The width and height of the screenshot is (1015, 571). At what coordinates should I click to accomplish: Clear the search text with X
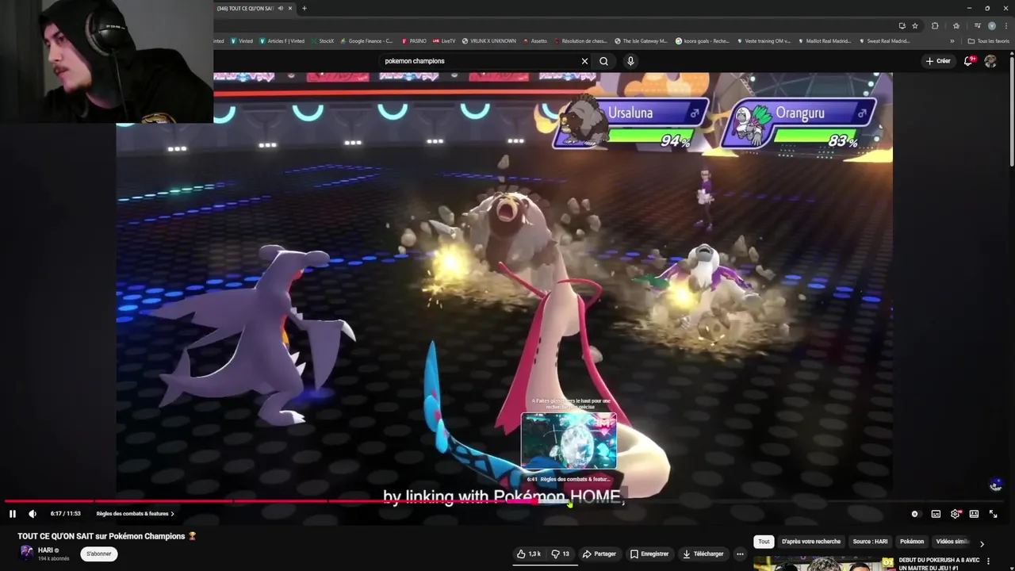tap(584, 61)
